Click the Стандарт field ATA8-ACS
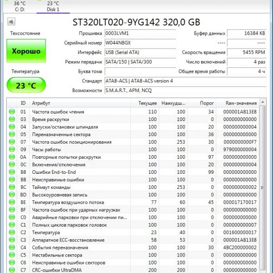Viewport: 273px width, 273px height. point(186,81)
